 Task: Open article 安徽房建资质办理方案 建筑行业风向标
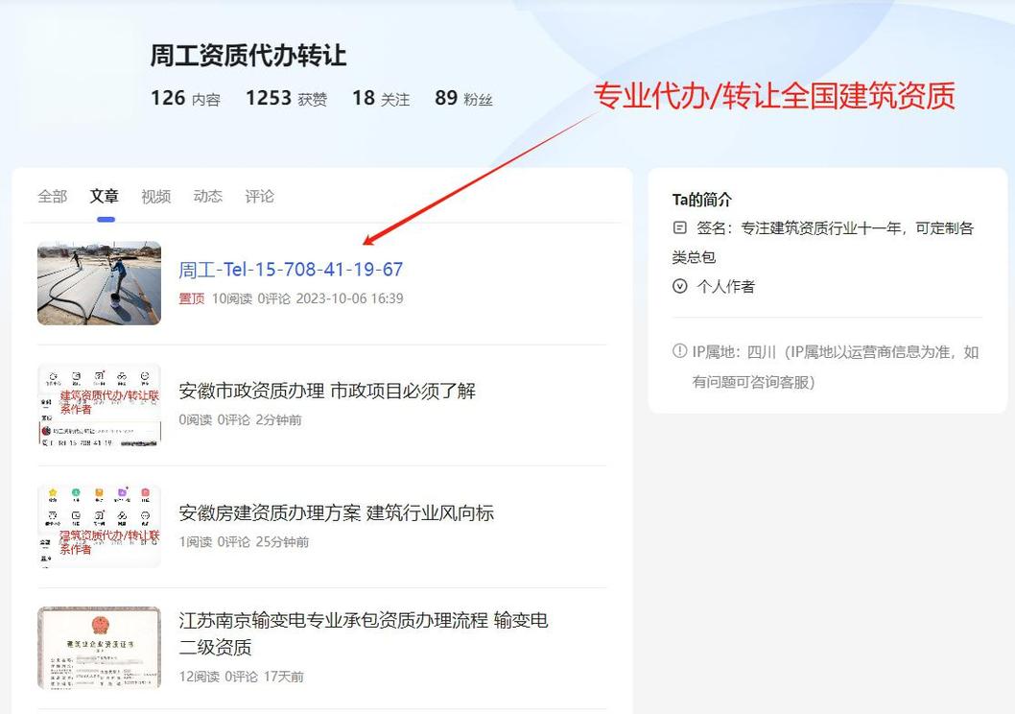(x=336, y=512)
